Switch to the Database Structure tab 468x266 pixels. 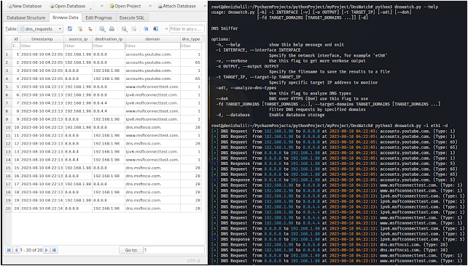[26, 18]
